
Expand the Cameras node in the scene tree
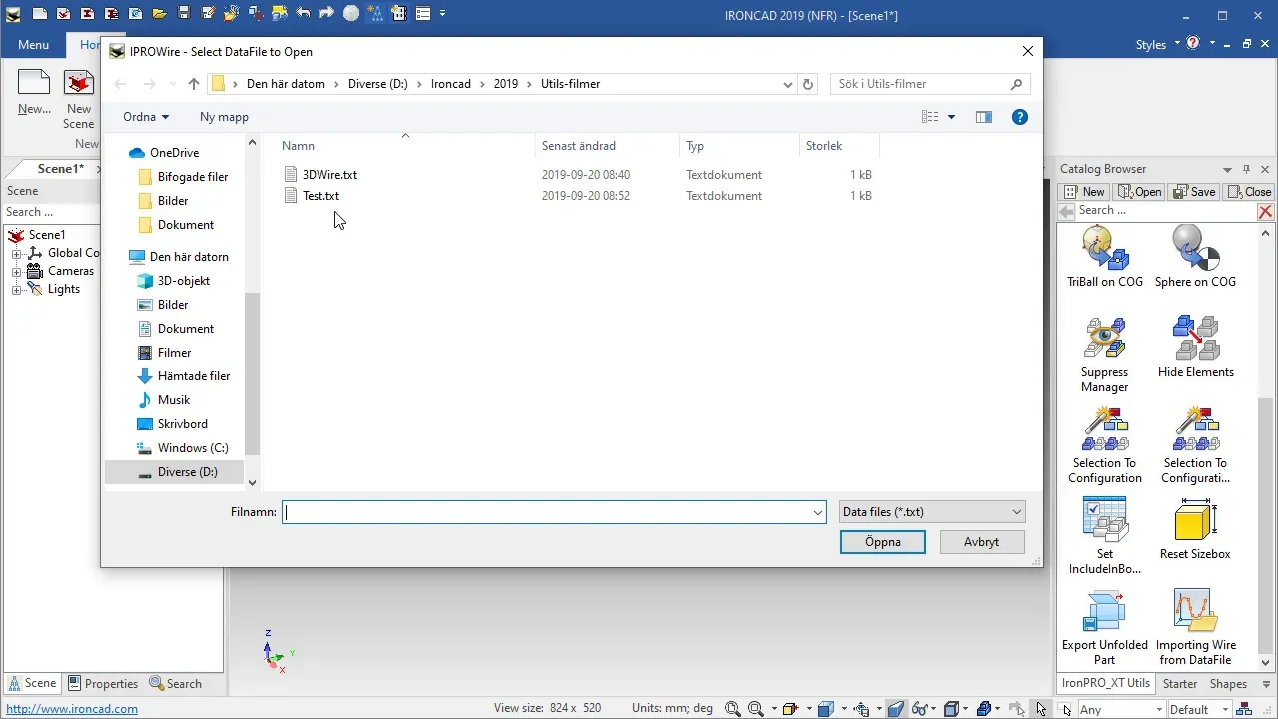[x=16, y=272]
